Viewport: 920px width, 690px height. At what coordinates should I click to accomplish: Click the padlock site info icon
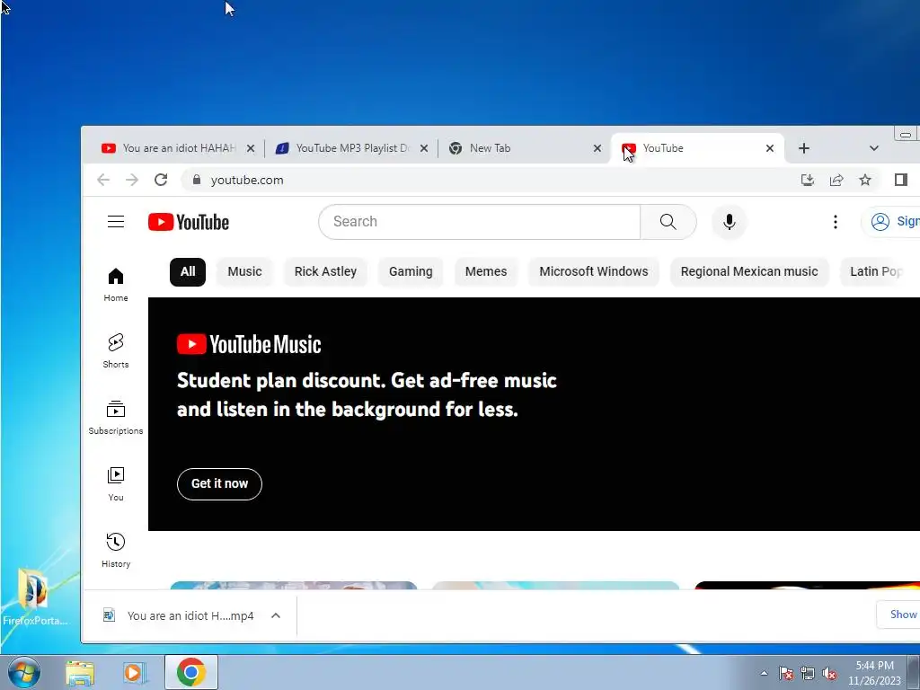click(x=197, y=180)
